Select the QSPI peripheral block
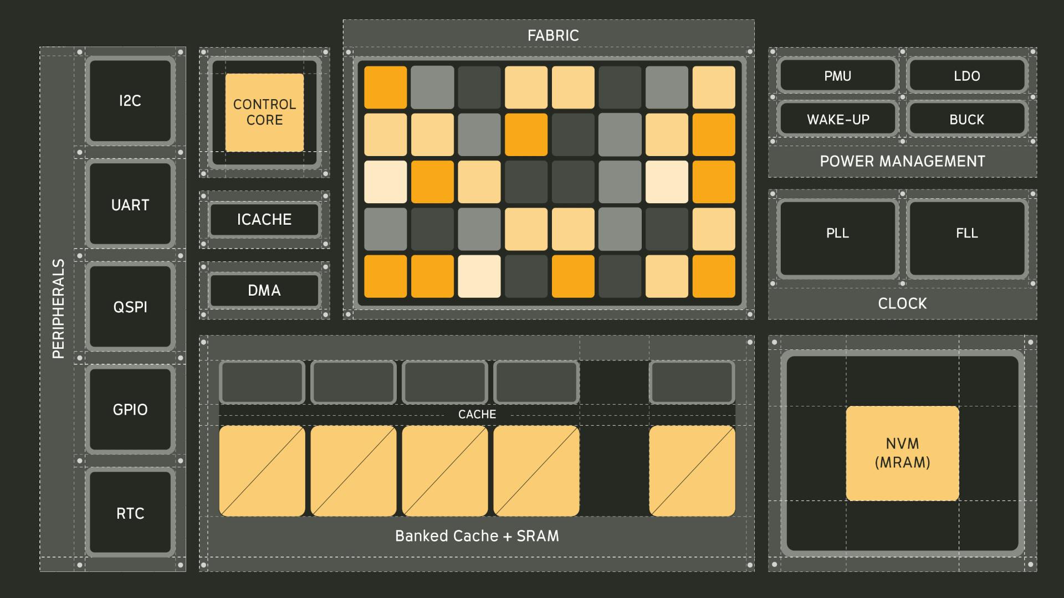The width and height of the screenshot is (1064, 598). point(130,308)
